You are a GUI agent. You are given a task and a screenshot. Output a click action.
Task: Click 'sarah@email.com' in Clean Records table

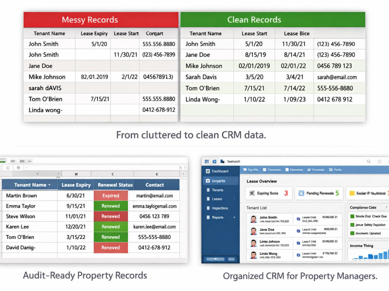[x=337, y=77]
